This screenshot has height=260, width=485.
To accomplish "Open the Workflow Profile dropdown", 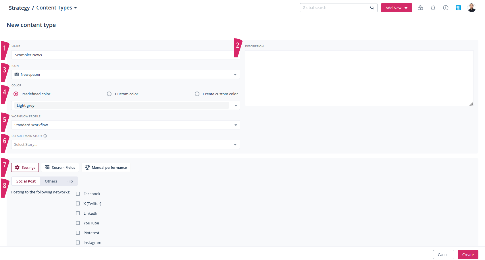I will coord(126,125).
